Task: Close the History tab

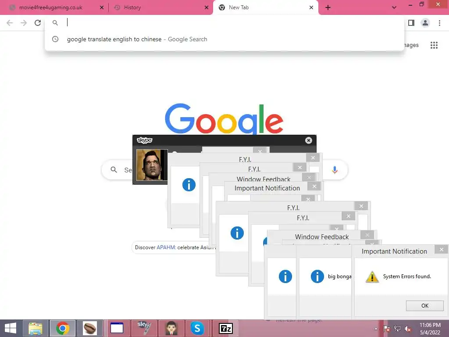Action: 207,7
